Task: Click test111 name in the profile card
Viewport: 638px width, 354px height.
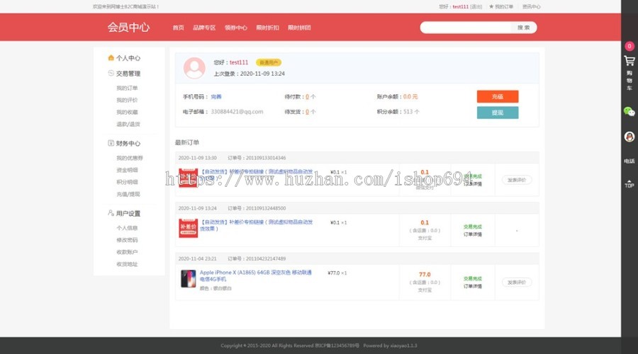Action: (239, 62)
